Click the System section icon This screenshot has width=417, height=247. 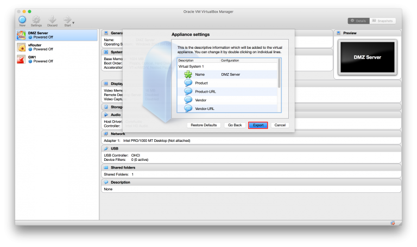(x=106, y=52)
